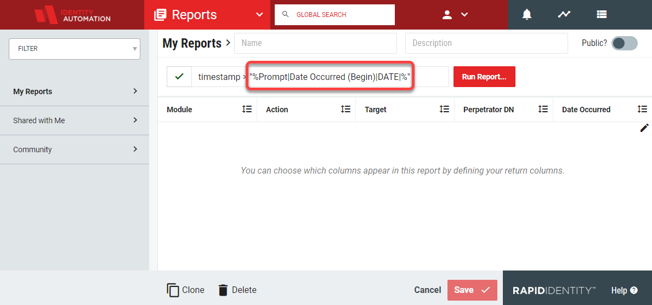Click the Clone button

click(185, 290)
